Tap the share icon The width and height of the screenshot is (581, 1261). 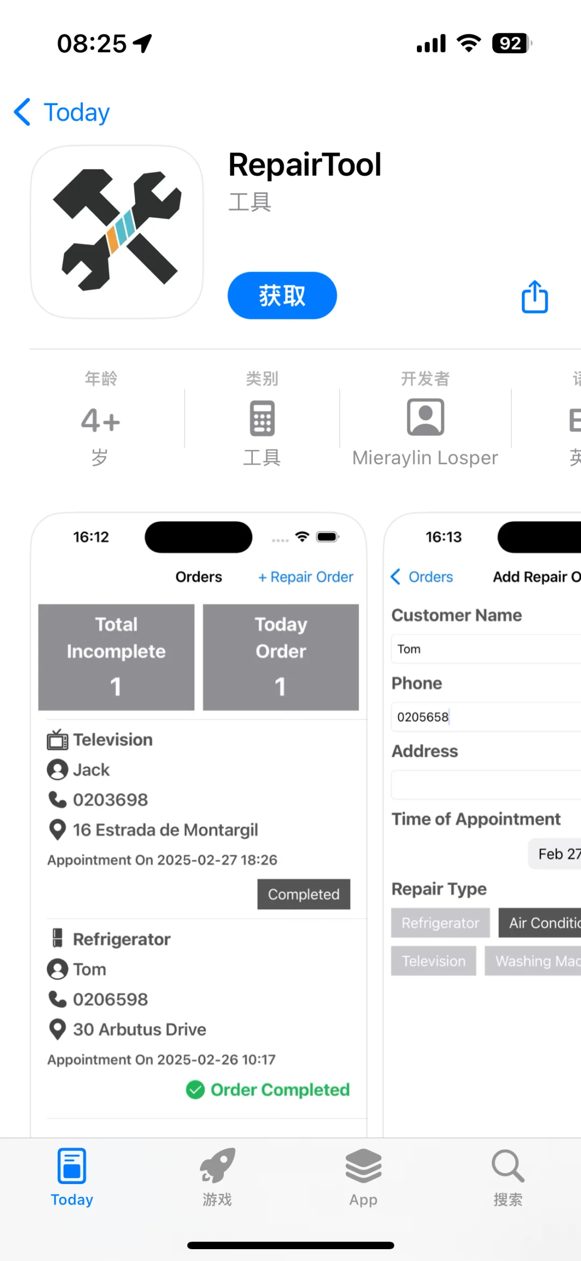(x=535, y=296)
